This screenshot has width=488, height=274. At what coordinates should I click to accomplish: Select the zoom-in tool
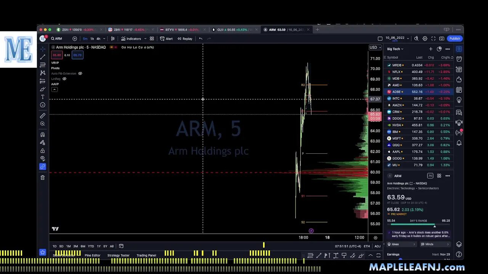click(x=43, y=124)
